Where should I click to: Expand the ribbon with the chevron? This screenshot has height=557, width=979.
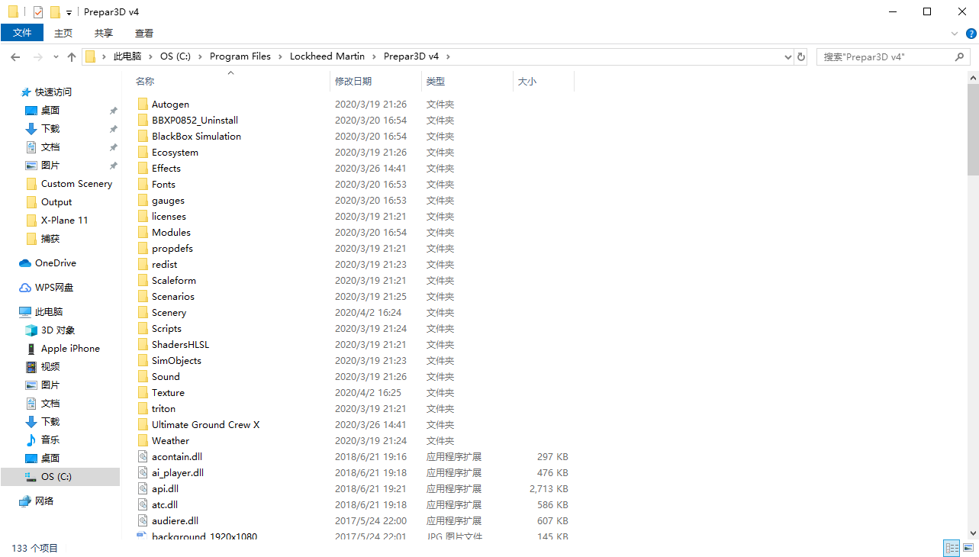(955, 34)
